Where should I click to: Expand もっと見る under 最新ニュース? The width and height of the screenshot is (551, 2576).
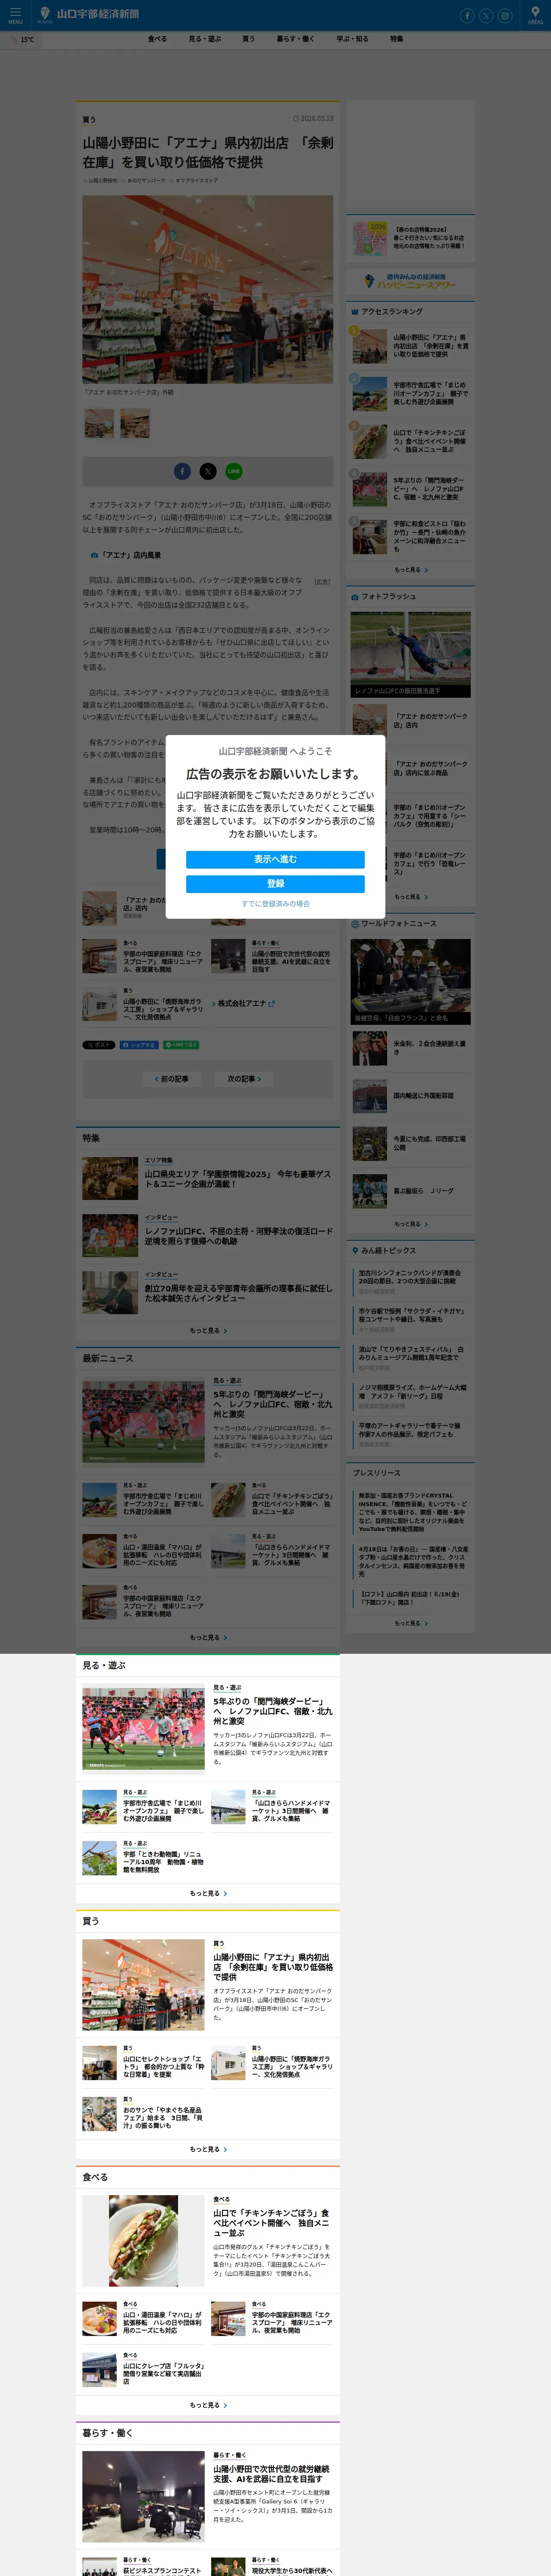coord(208,1638)
